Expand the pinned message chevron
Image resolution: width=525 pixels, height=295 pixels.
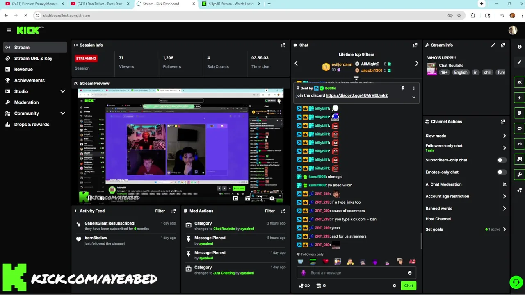(x=413, y=97)
